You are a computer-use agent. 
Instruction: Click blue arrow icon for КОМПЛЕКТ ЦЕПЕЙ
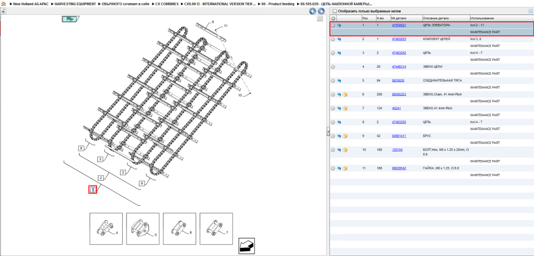pyautogui.click(x=339, y=39)
